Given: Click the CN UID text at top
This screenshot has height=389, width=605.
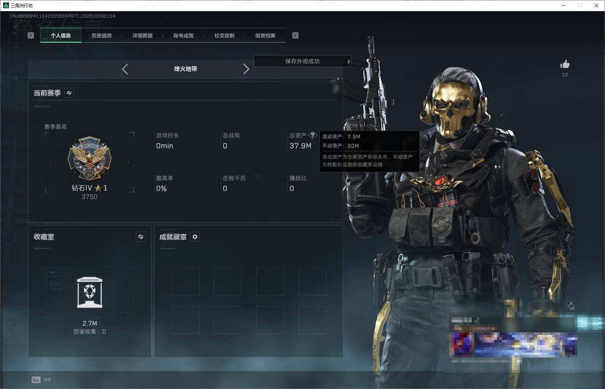Looking at the screenshot, I should click(63, 16).
